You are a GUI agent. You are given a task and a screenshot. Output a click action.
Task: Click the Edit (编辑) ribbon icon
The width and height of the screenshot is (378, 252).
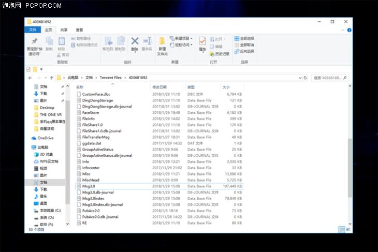[x=216, y=47]
